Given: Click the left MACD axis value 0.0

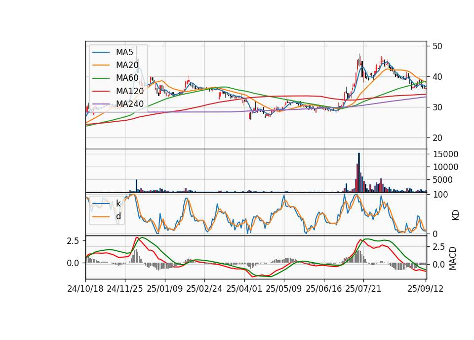Looking at the screenshot, I should point(73,263).
